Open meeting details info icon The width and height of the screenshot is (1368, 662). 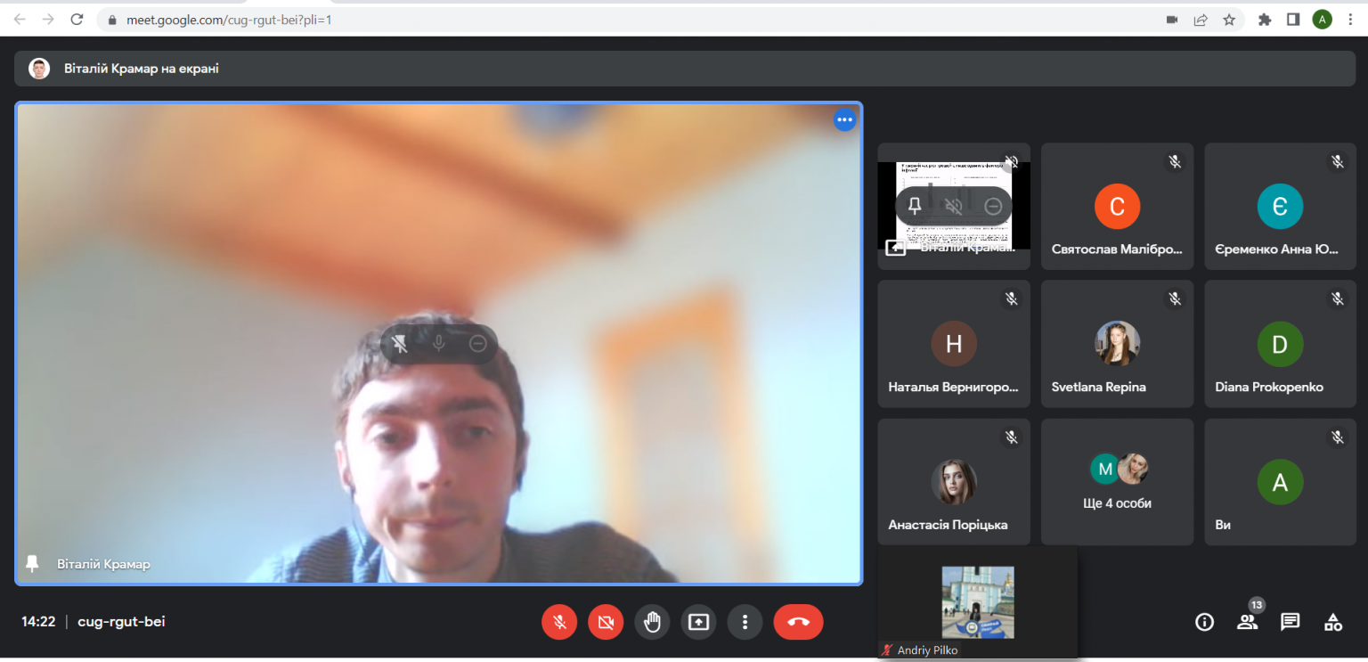1204,622
